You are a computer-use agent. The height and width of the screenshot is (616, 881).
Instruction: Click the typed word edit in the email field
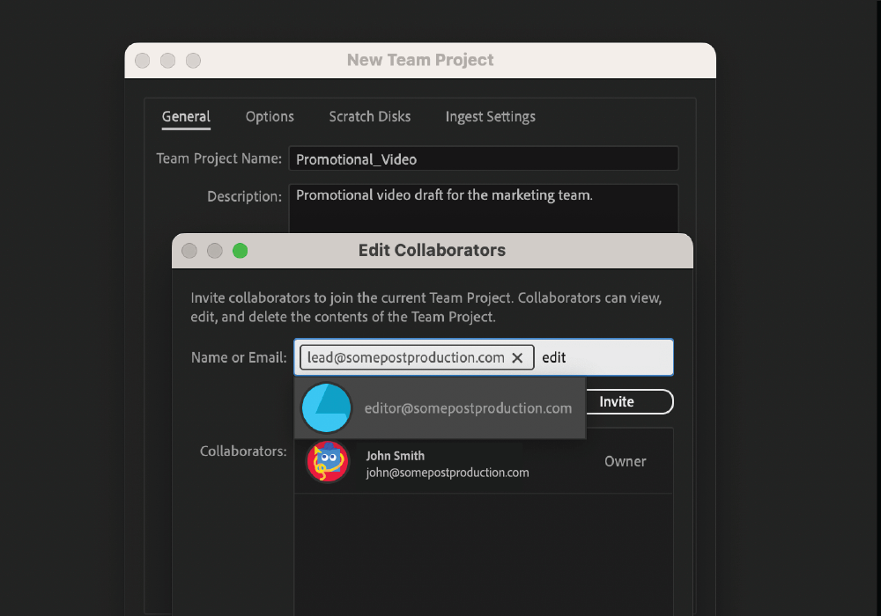[553, 357]
